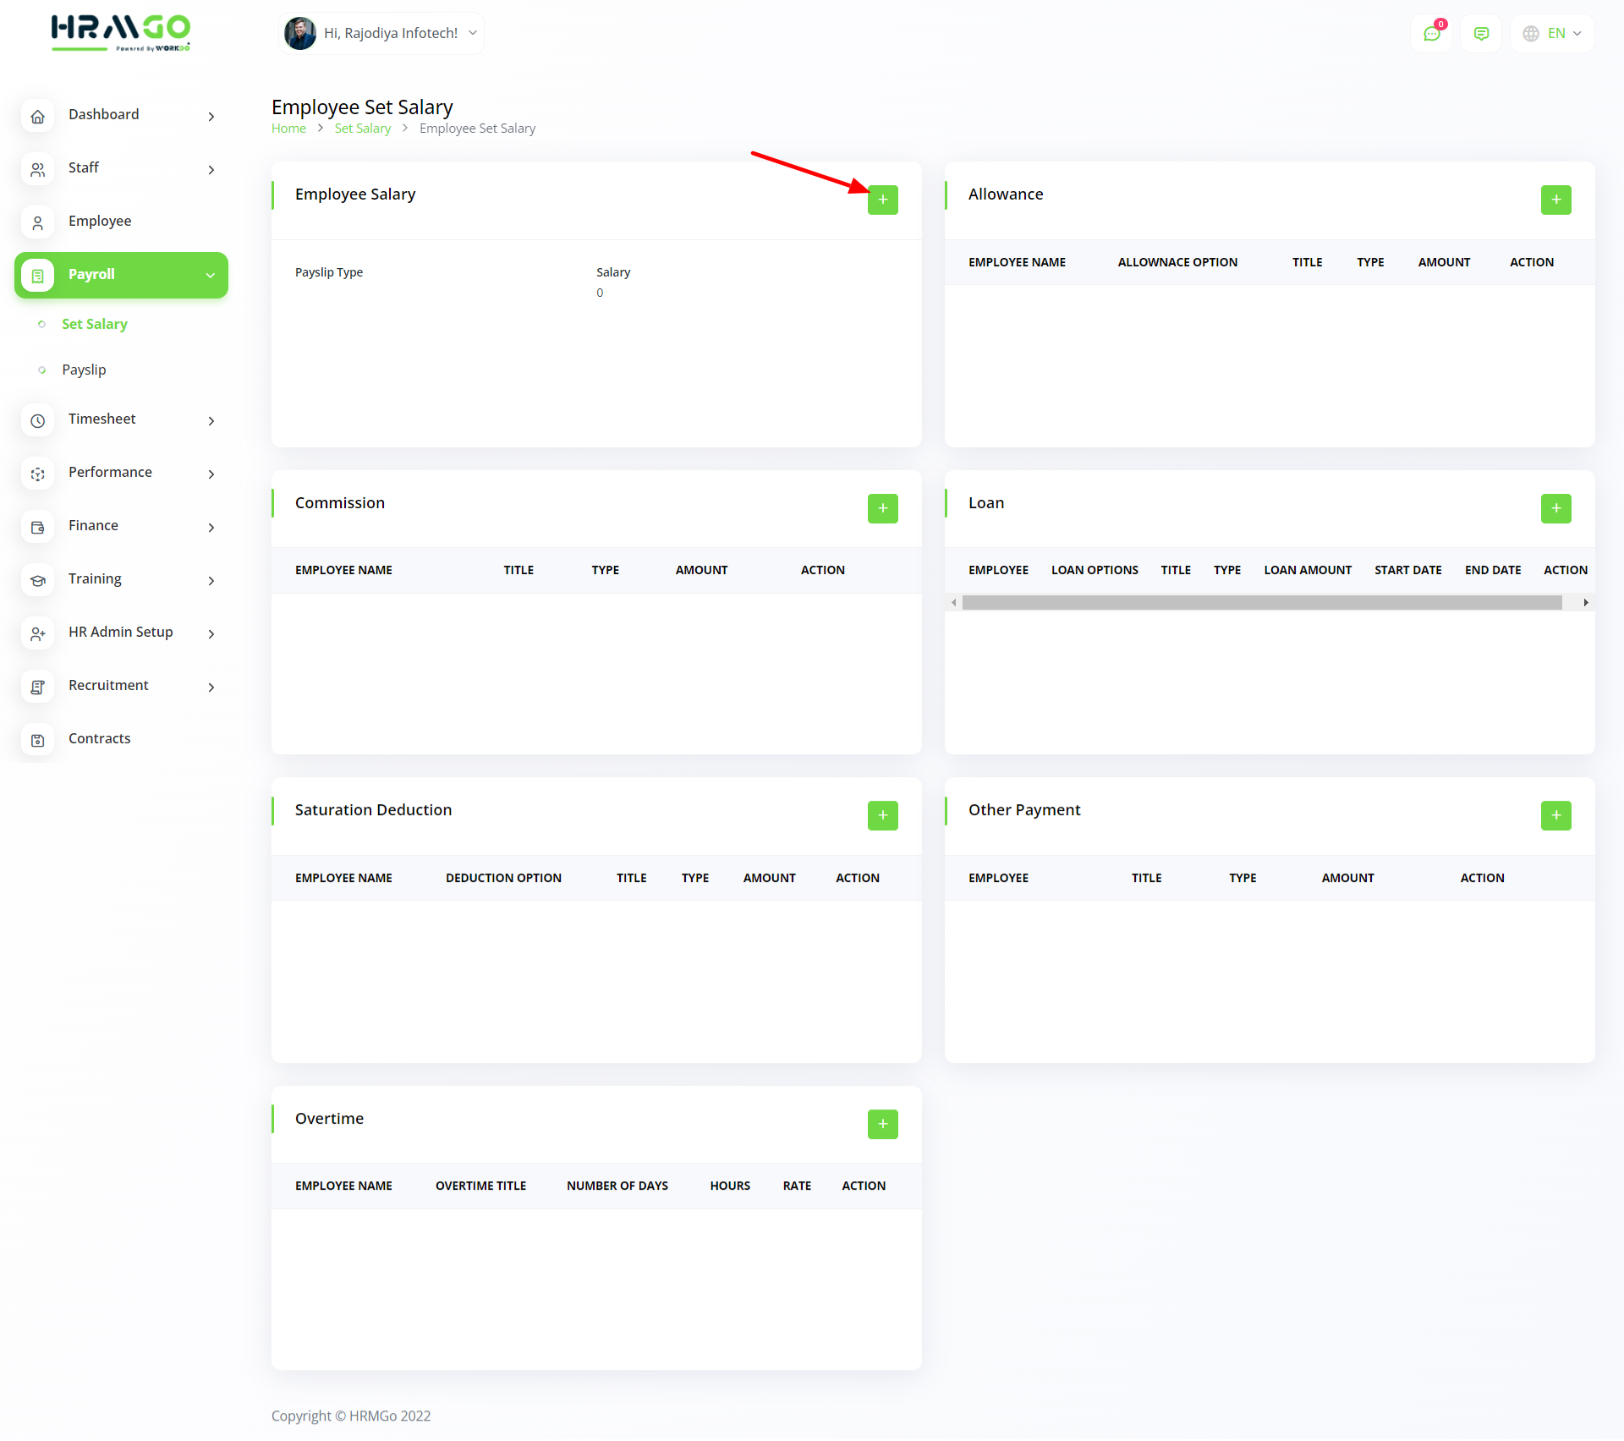Expand the Dashboard menu chevron
This screenshot has height=1441, width=1624.
[x=211, y=117]
